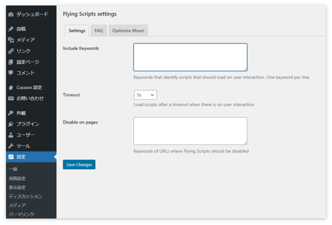Click the circle icon beside Cocoon 設定
Image resolution: width=332 pixels, height=225 pixels.
11,87
